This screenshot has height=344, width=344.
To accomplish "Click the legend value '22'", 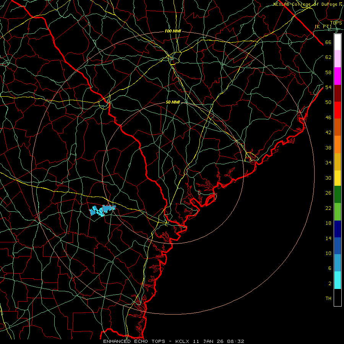I will coord(328,208).
